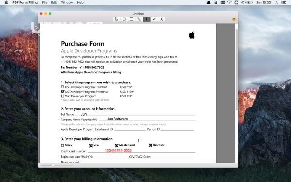
Task: Click the '3. Enter your billing information.' heading
Action: (x=87, y=139)
